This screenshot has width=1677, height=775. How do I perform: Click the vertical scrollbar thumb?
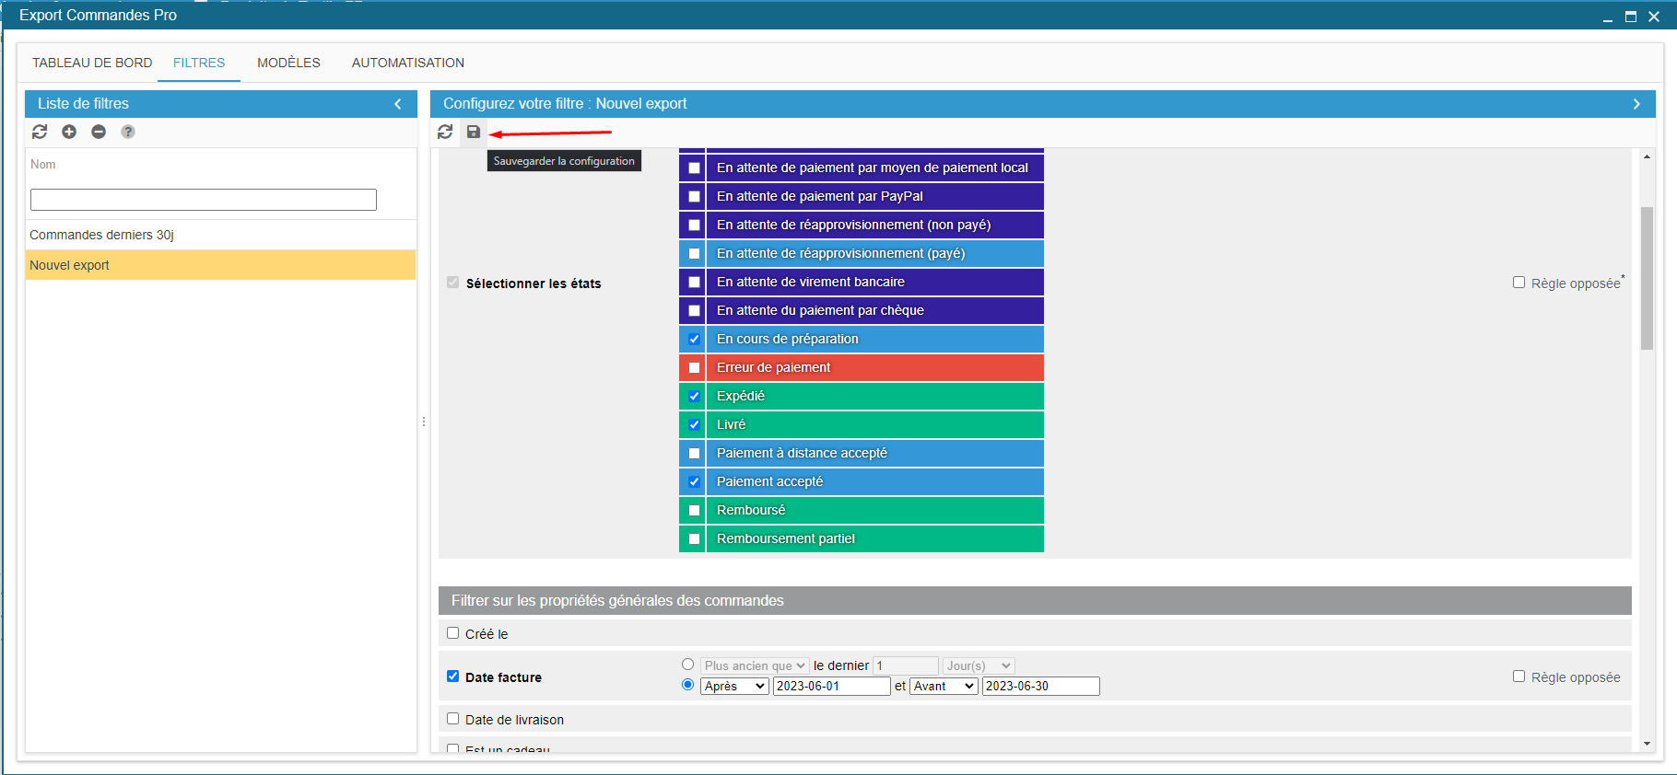click(x=1647, y=278)
